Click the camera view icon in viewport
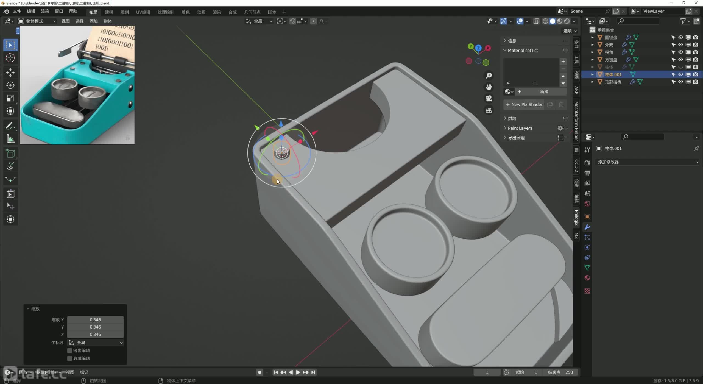The image size is (703, 384). coord(489,99)
